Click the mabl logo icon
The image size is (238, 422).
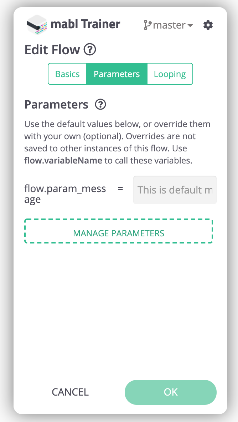point(37,25)
